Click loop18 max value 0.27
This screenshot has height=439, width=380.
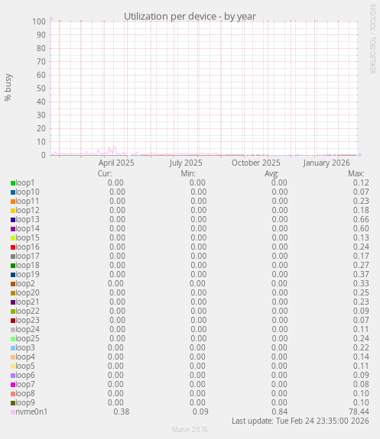pyautogui.click(x=361, y=266)
